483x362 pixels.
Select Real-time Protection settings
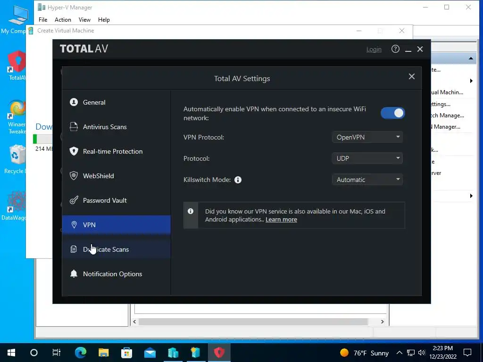(117, 151)
